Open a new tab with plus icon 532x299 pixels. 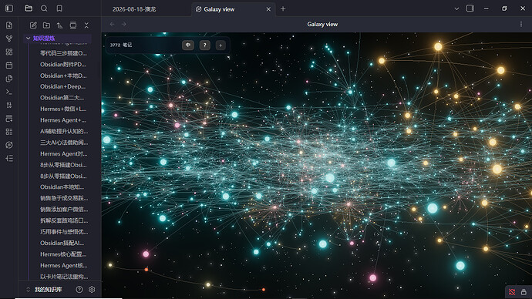283,9
